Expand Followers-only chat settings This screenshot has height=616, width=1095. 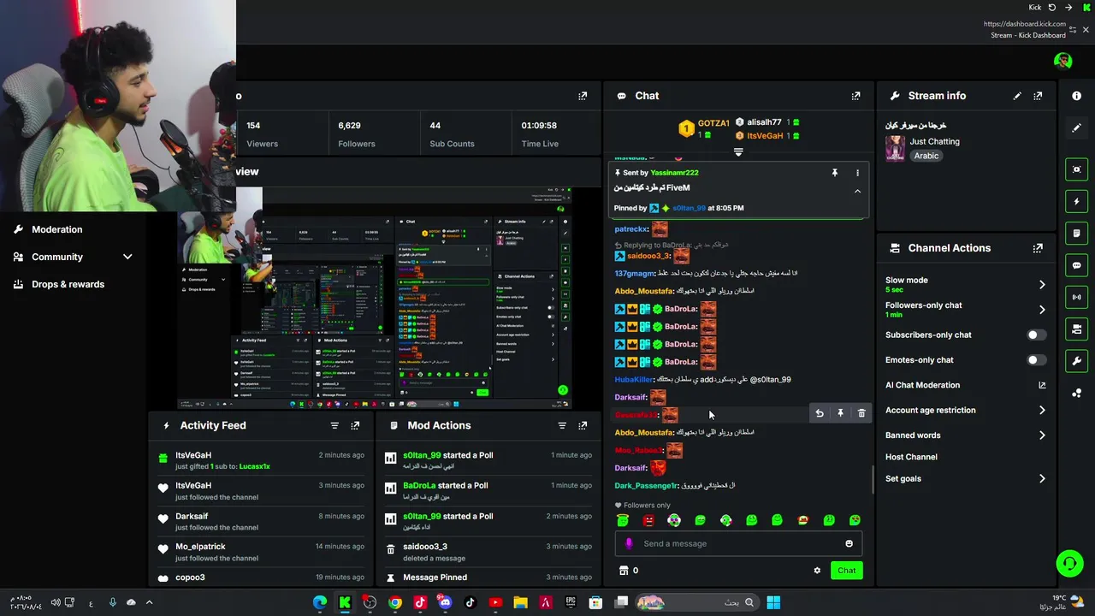point(1042,310)
